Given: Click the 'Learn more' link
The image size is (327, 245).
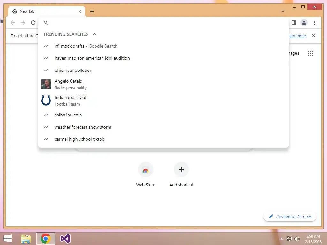Looking at the screenshot, I should [x=297, y=36].
